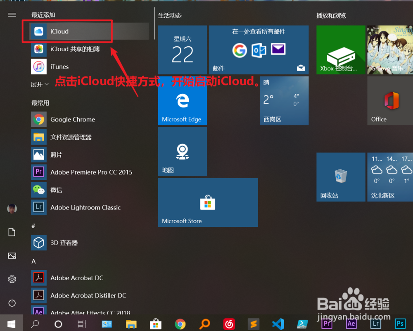Screen dimensions: 413x331
Task: Open Microsoft Store on taskbar
Action: 156,324
